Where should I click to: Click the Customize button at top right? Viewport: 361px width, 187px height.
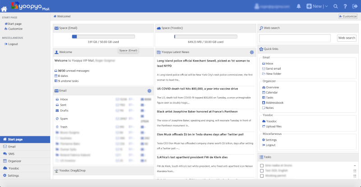(347, 16)
